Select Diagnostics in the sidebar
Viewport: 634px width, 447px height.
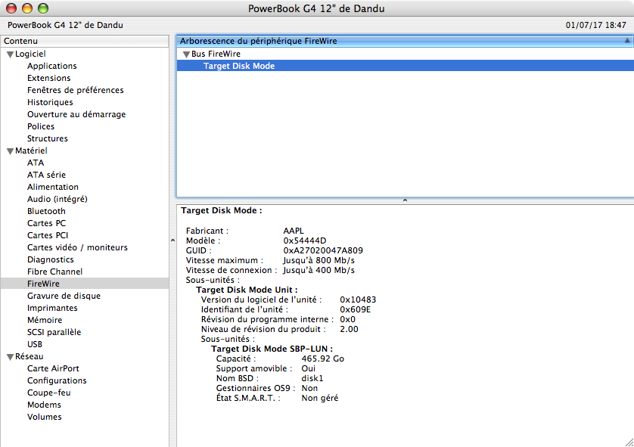[x=50, y=260]
